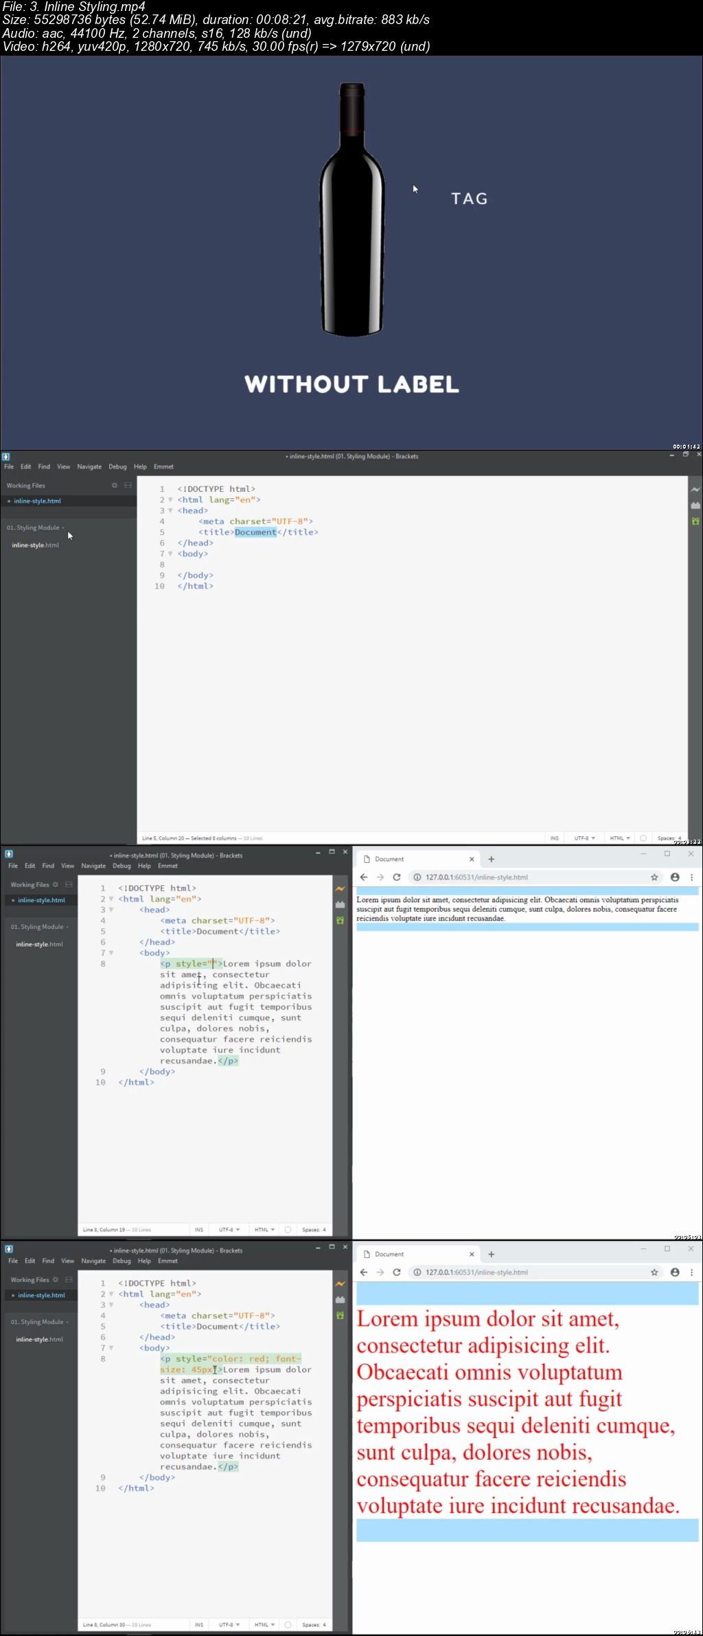Click Spaces: 4 indicator beside black-text browser

[x=314, y=1229]
